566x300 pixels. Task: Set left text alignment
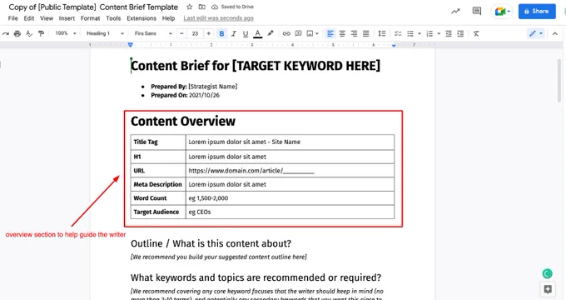pos(330,33)
